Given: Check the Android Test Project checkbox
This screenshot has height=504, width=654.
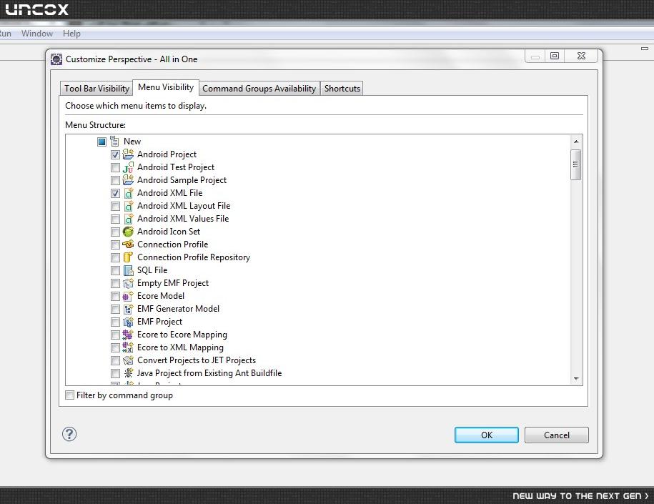Looking at the screenshot, I should tap(116, 168).
